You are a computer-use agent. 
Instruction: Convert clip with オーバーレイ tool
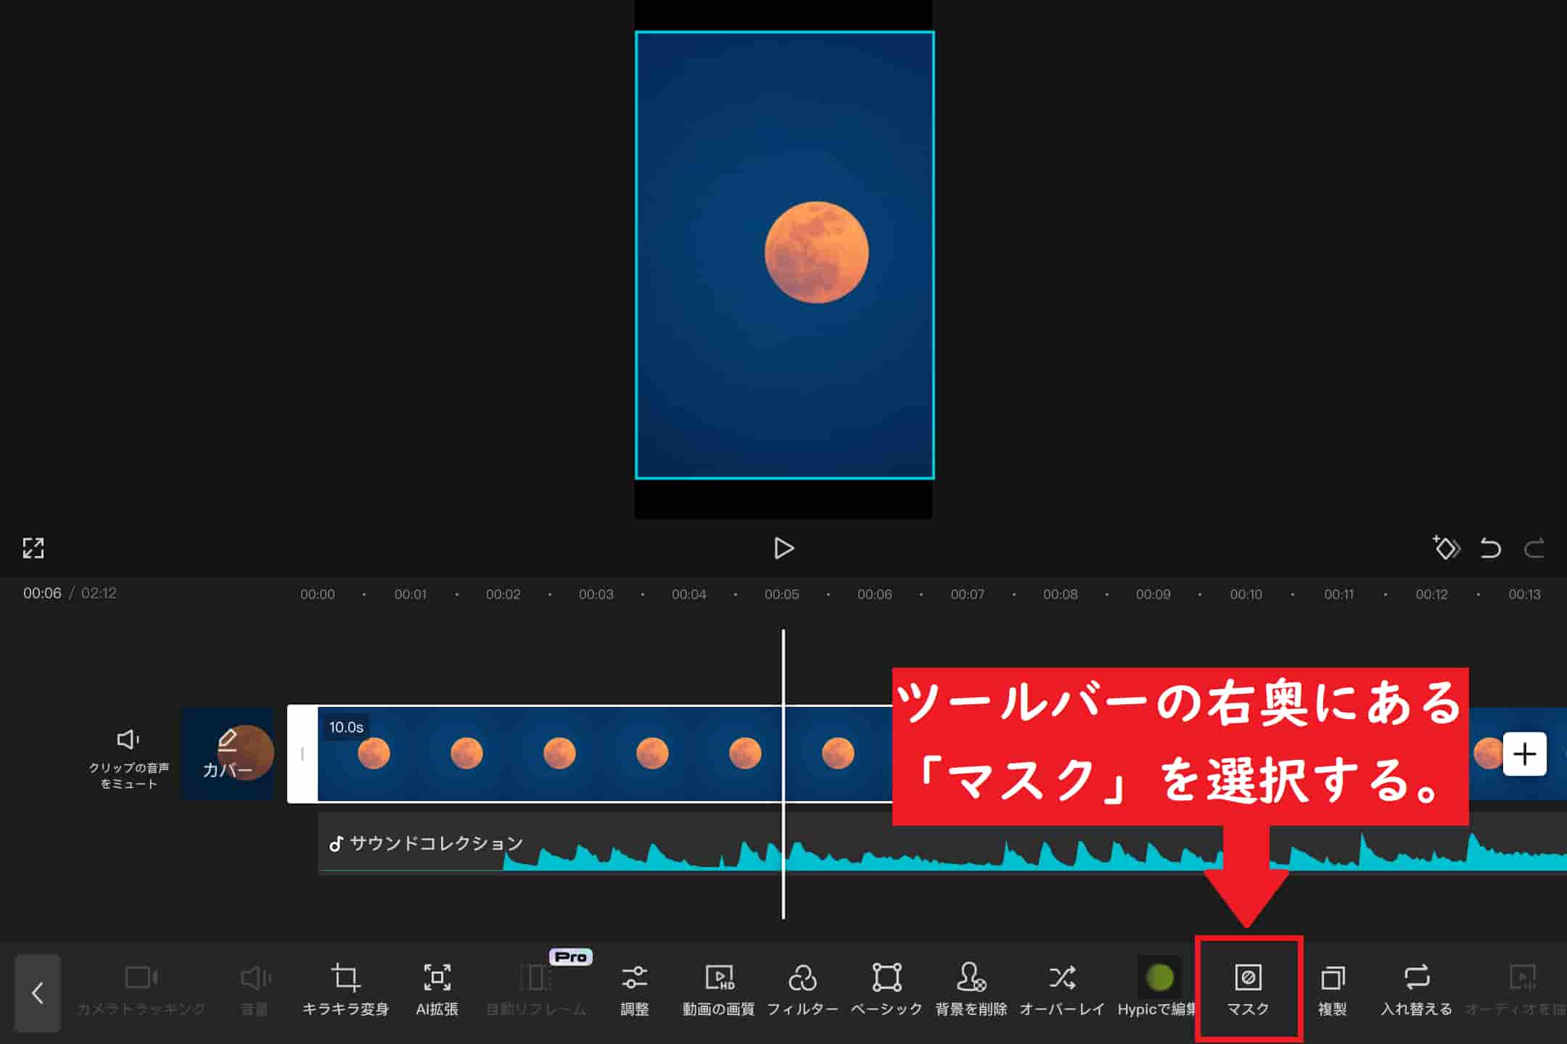point(1062,987)
